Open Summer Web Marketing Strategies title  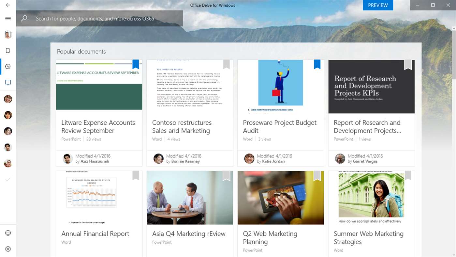pyautogui.click(x=369, y=238)
